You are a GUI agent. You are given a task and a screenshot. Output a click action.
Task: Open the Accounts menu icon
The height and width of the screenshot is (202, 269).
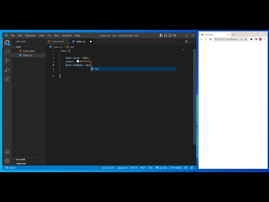[7, 152]
